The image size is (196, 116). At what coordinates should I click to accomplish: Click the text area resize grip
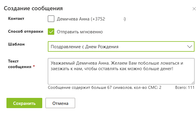[x=193, y=83]
